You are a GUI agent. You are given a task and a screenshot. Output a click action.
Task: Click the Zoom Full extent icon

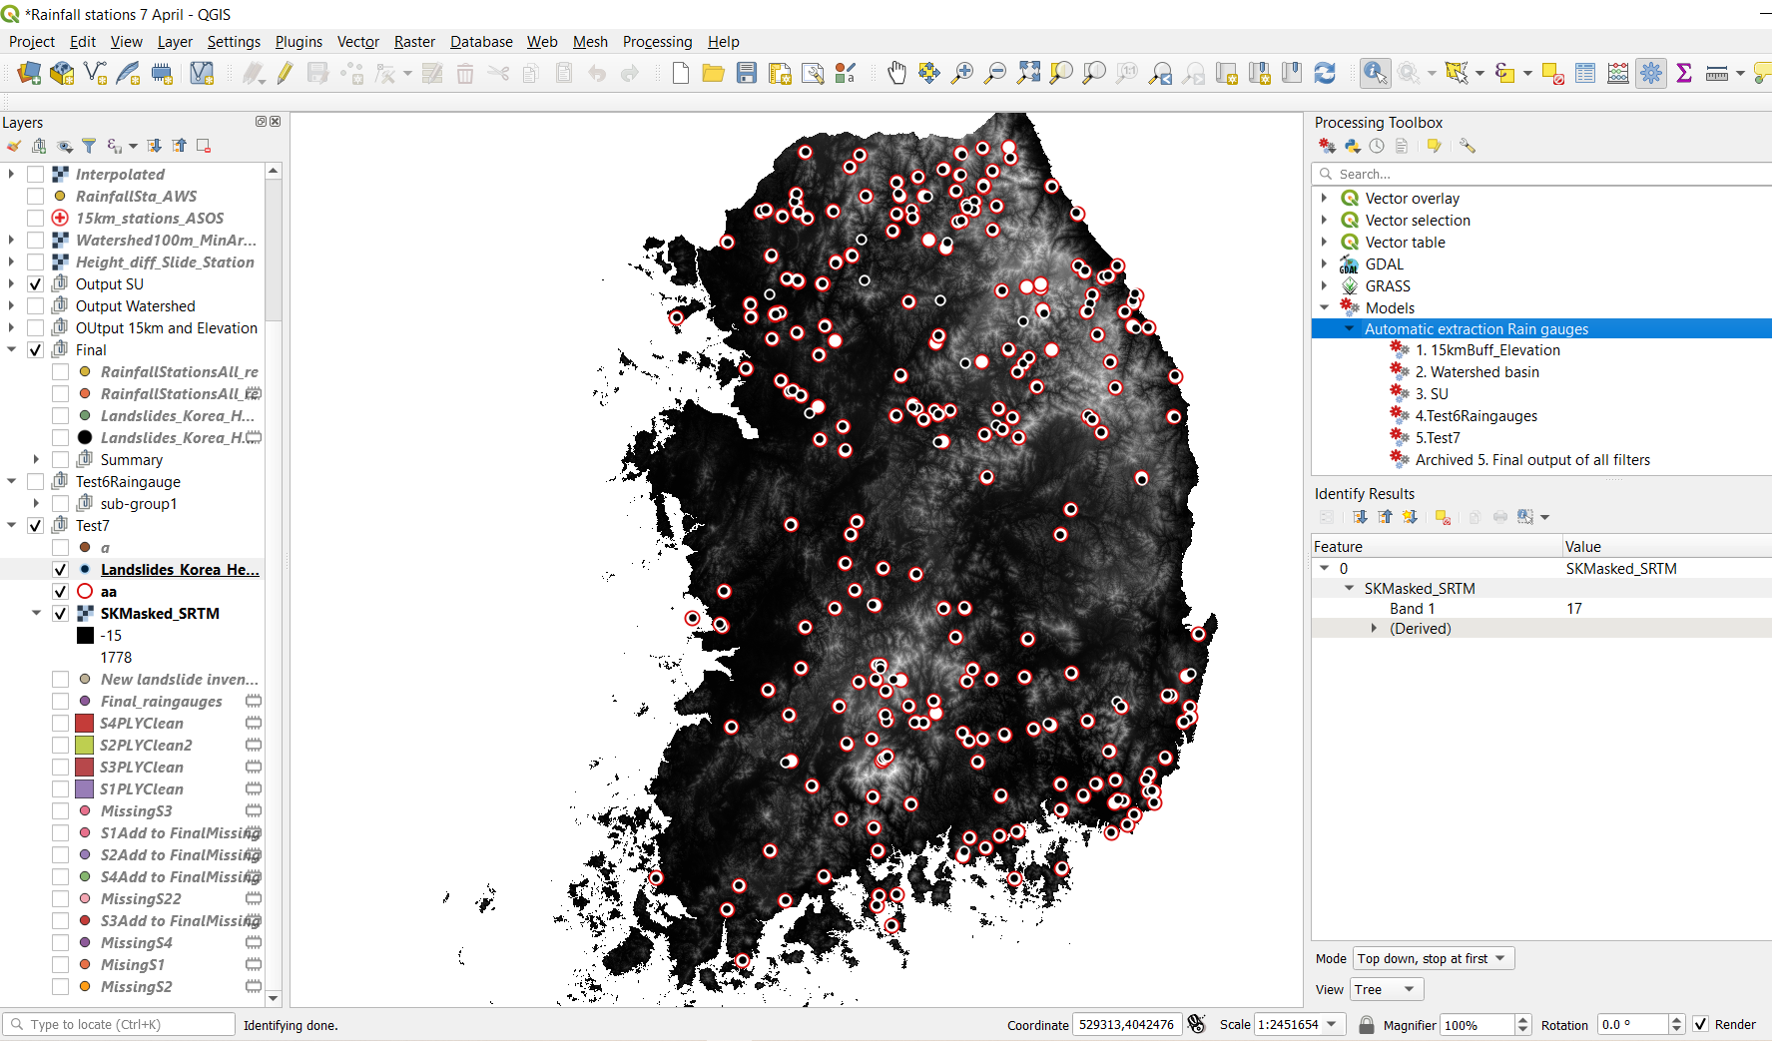coord(1028,73)
